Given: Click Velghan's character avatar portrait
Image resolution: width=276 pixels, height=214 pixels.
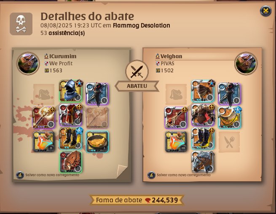Looking at the screenshot, I should (x=246, y=63).
